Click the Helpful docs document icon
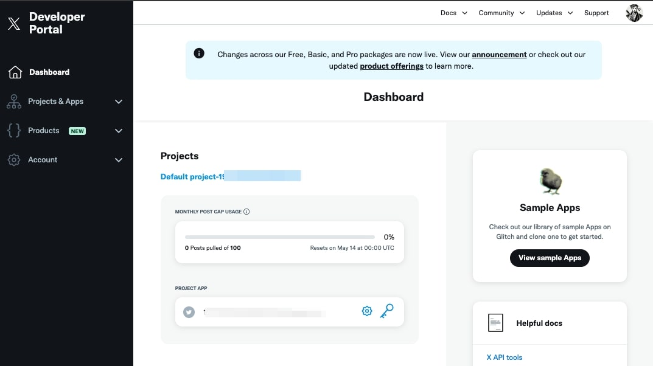653x366 pixels. [x=495, y=323]
